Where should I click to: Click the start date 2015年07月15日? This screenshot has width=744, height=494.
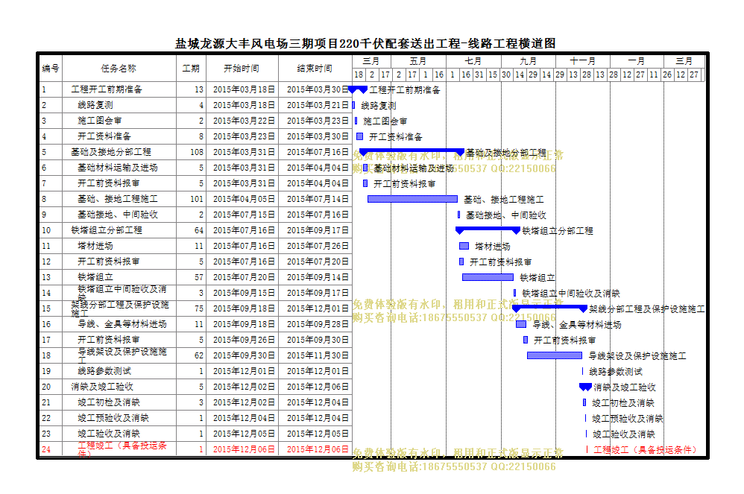click(244, 215)
